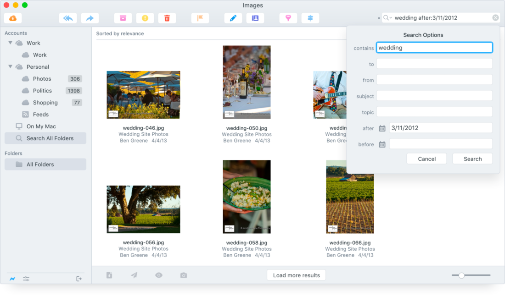Select On My Mac in sidebar
The image size is (505, 296).
pos(41,126)
